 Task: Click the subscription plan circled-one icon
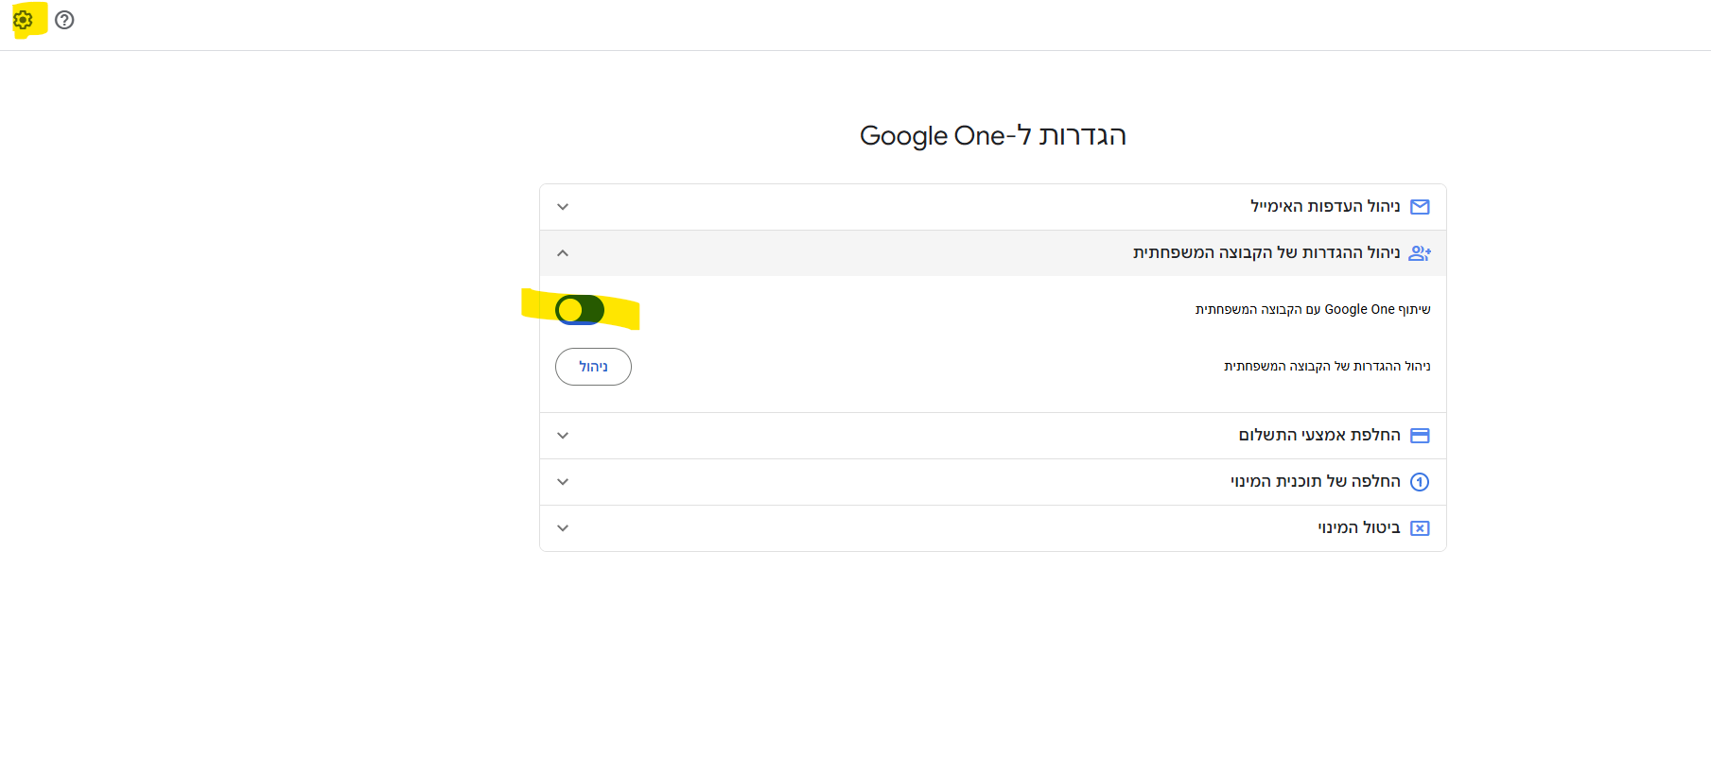1420,482
